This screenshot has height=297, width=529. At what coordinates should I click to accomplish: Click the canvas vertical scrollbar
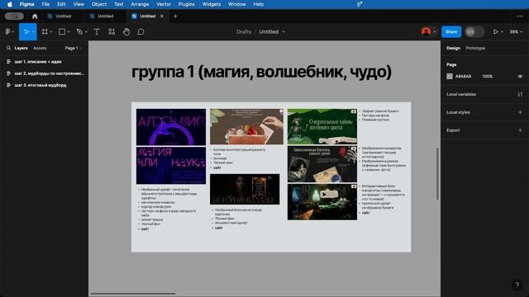click(x=437, y=174)
